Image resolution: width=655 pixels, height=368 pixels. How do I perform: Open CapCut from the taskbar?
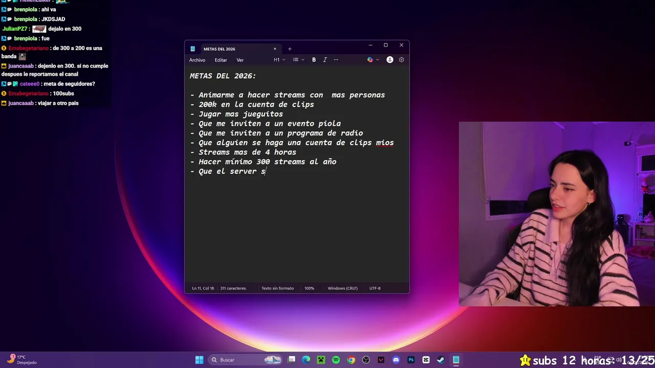pyautogui.click(x=426, y=360)
